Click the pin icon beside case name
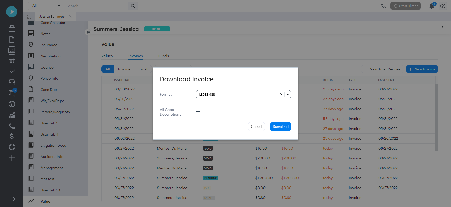This screenshot has width=451, height=207. tap(88, 32)
